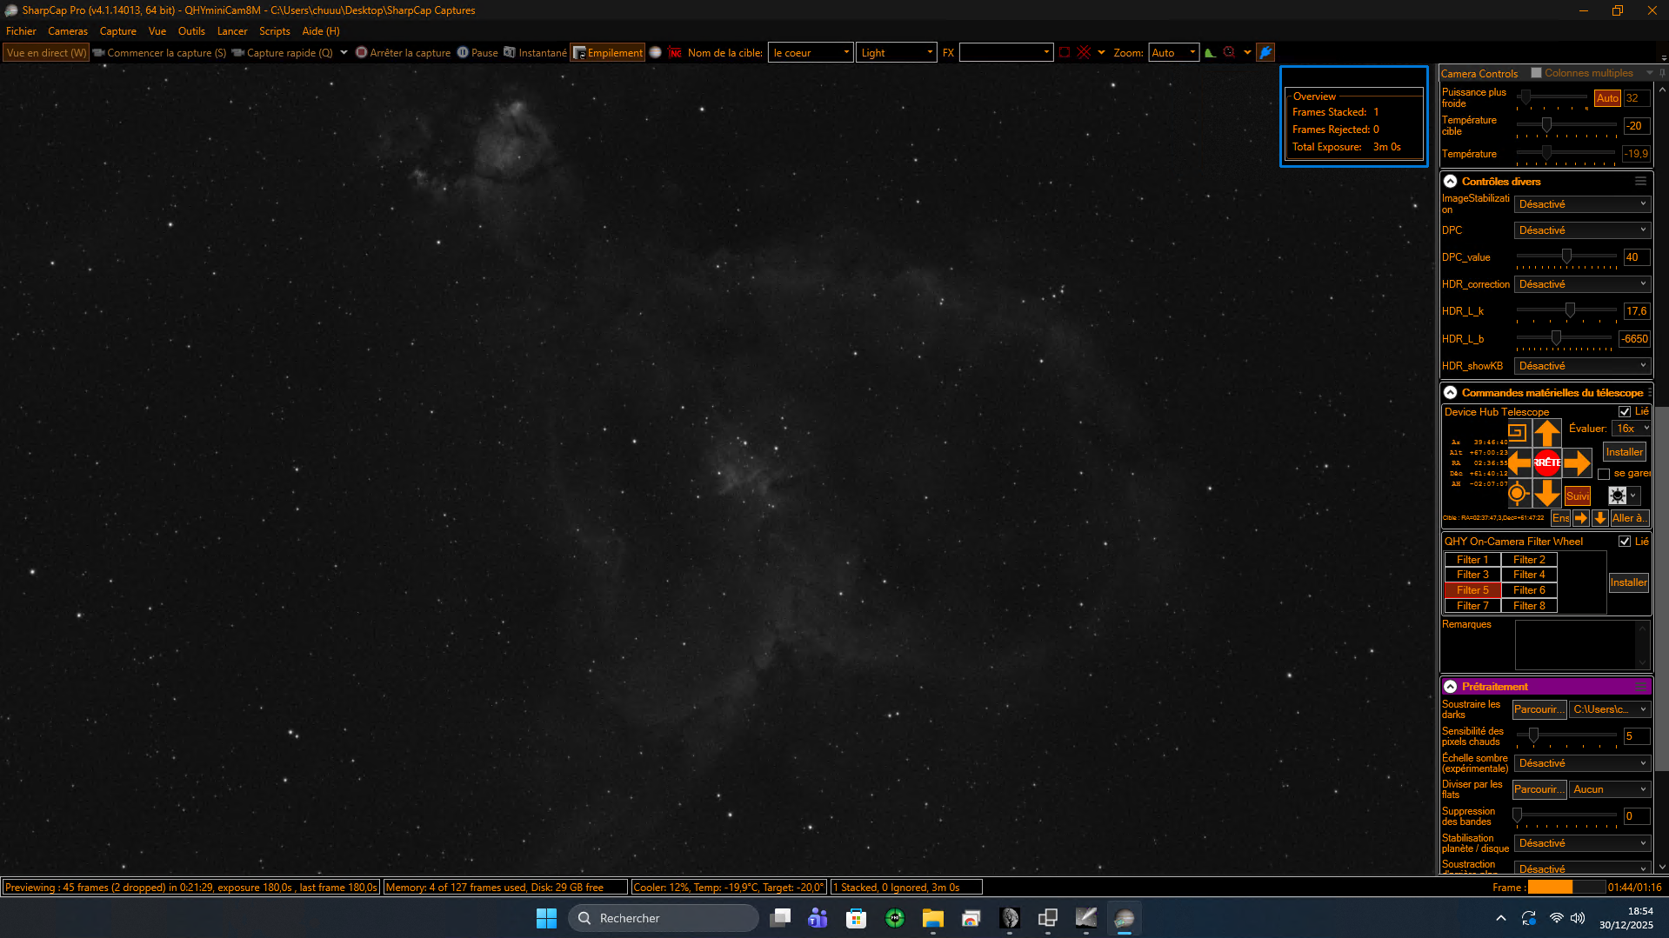Click the red stop telescope motion button
Image resolution: width=1669 pixels, height=938 pixels.
point(1546,462)
